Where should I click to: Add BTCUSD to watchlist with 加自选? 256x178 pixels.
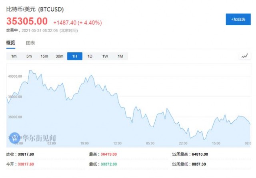pos(238,20)
